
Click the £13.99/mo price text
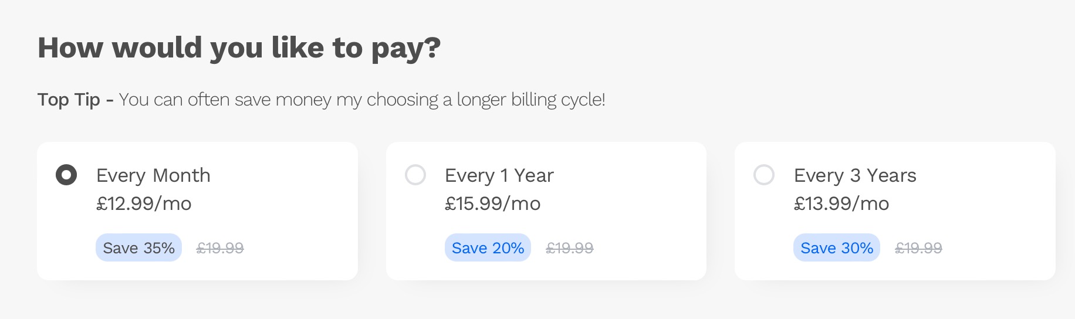tap(841, 203)
